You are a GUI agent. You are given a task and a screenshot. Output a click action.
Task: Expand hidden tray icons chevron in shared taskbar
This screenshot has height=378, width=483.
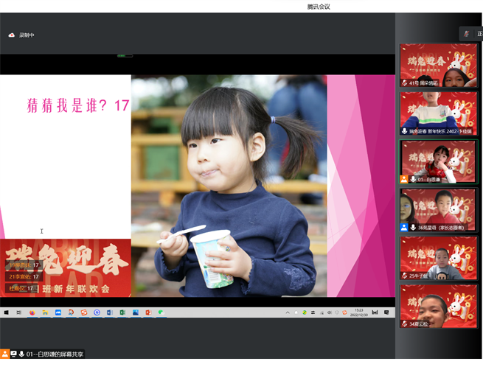click(288, 312)
